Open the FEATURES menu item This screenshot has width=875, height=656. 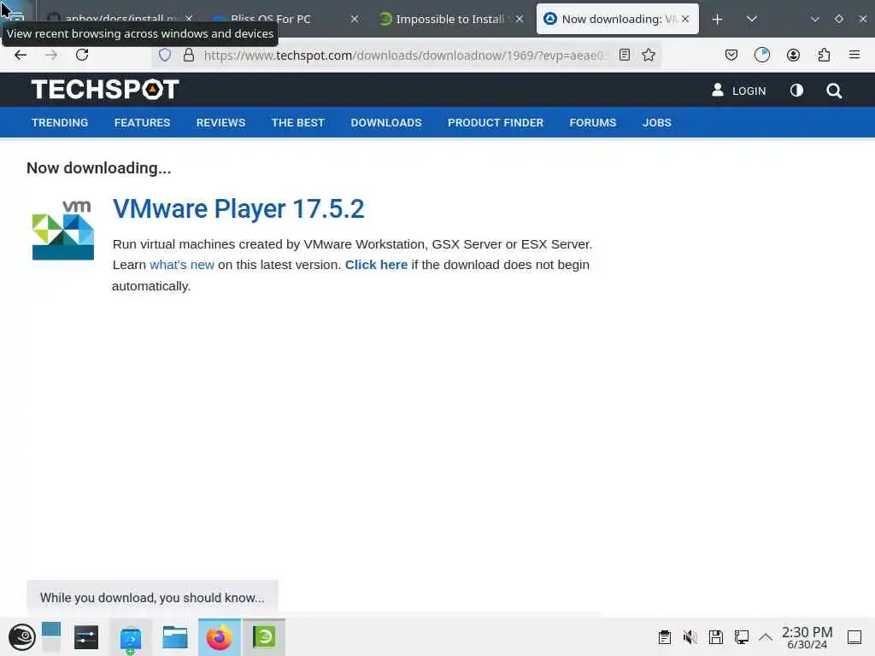click(142, 122)
